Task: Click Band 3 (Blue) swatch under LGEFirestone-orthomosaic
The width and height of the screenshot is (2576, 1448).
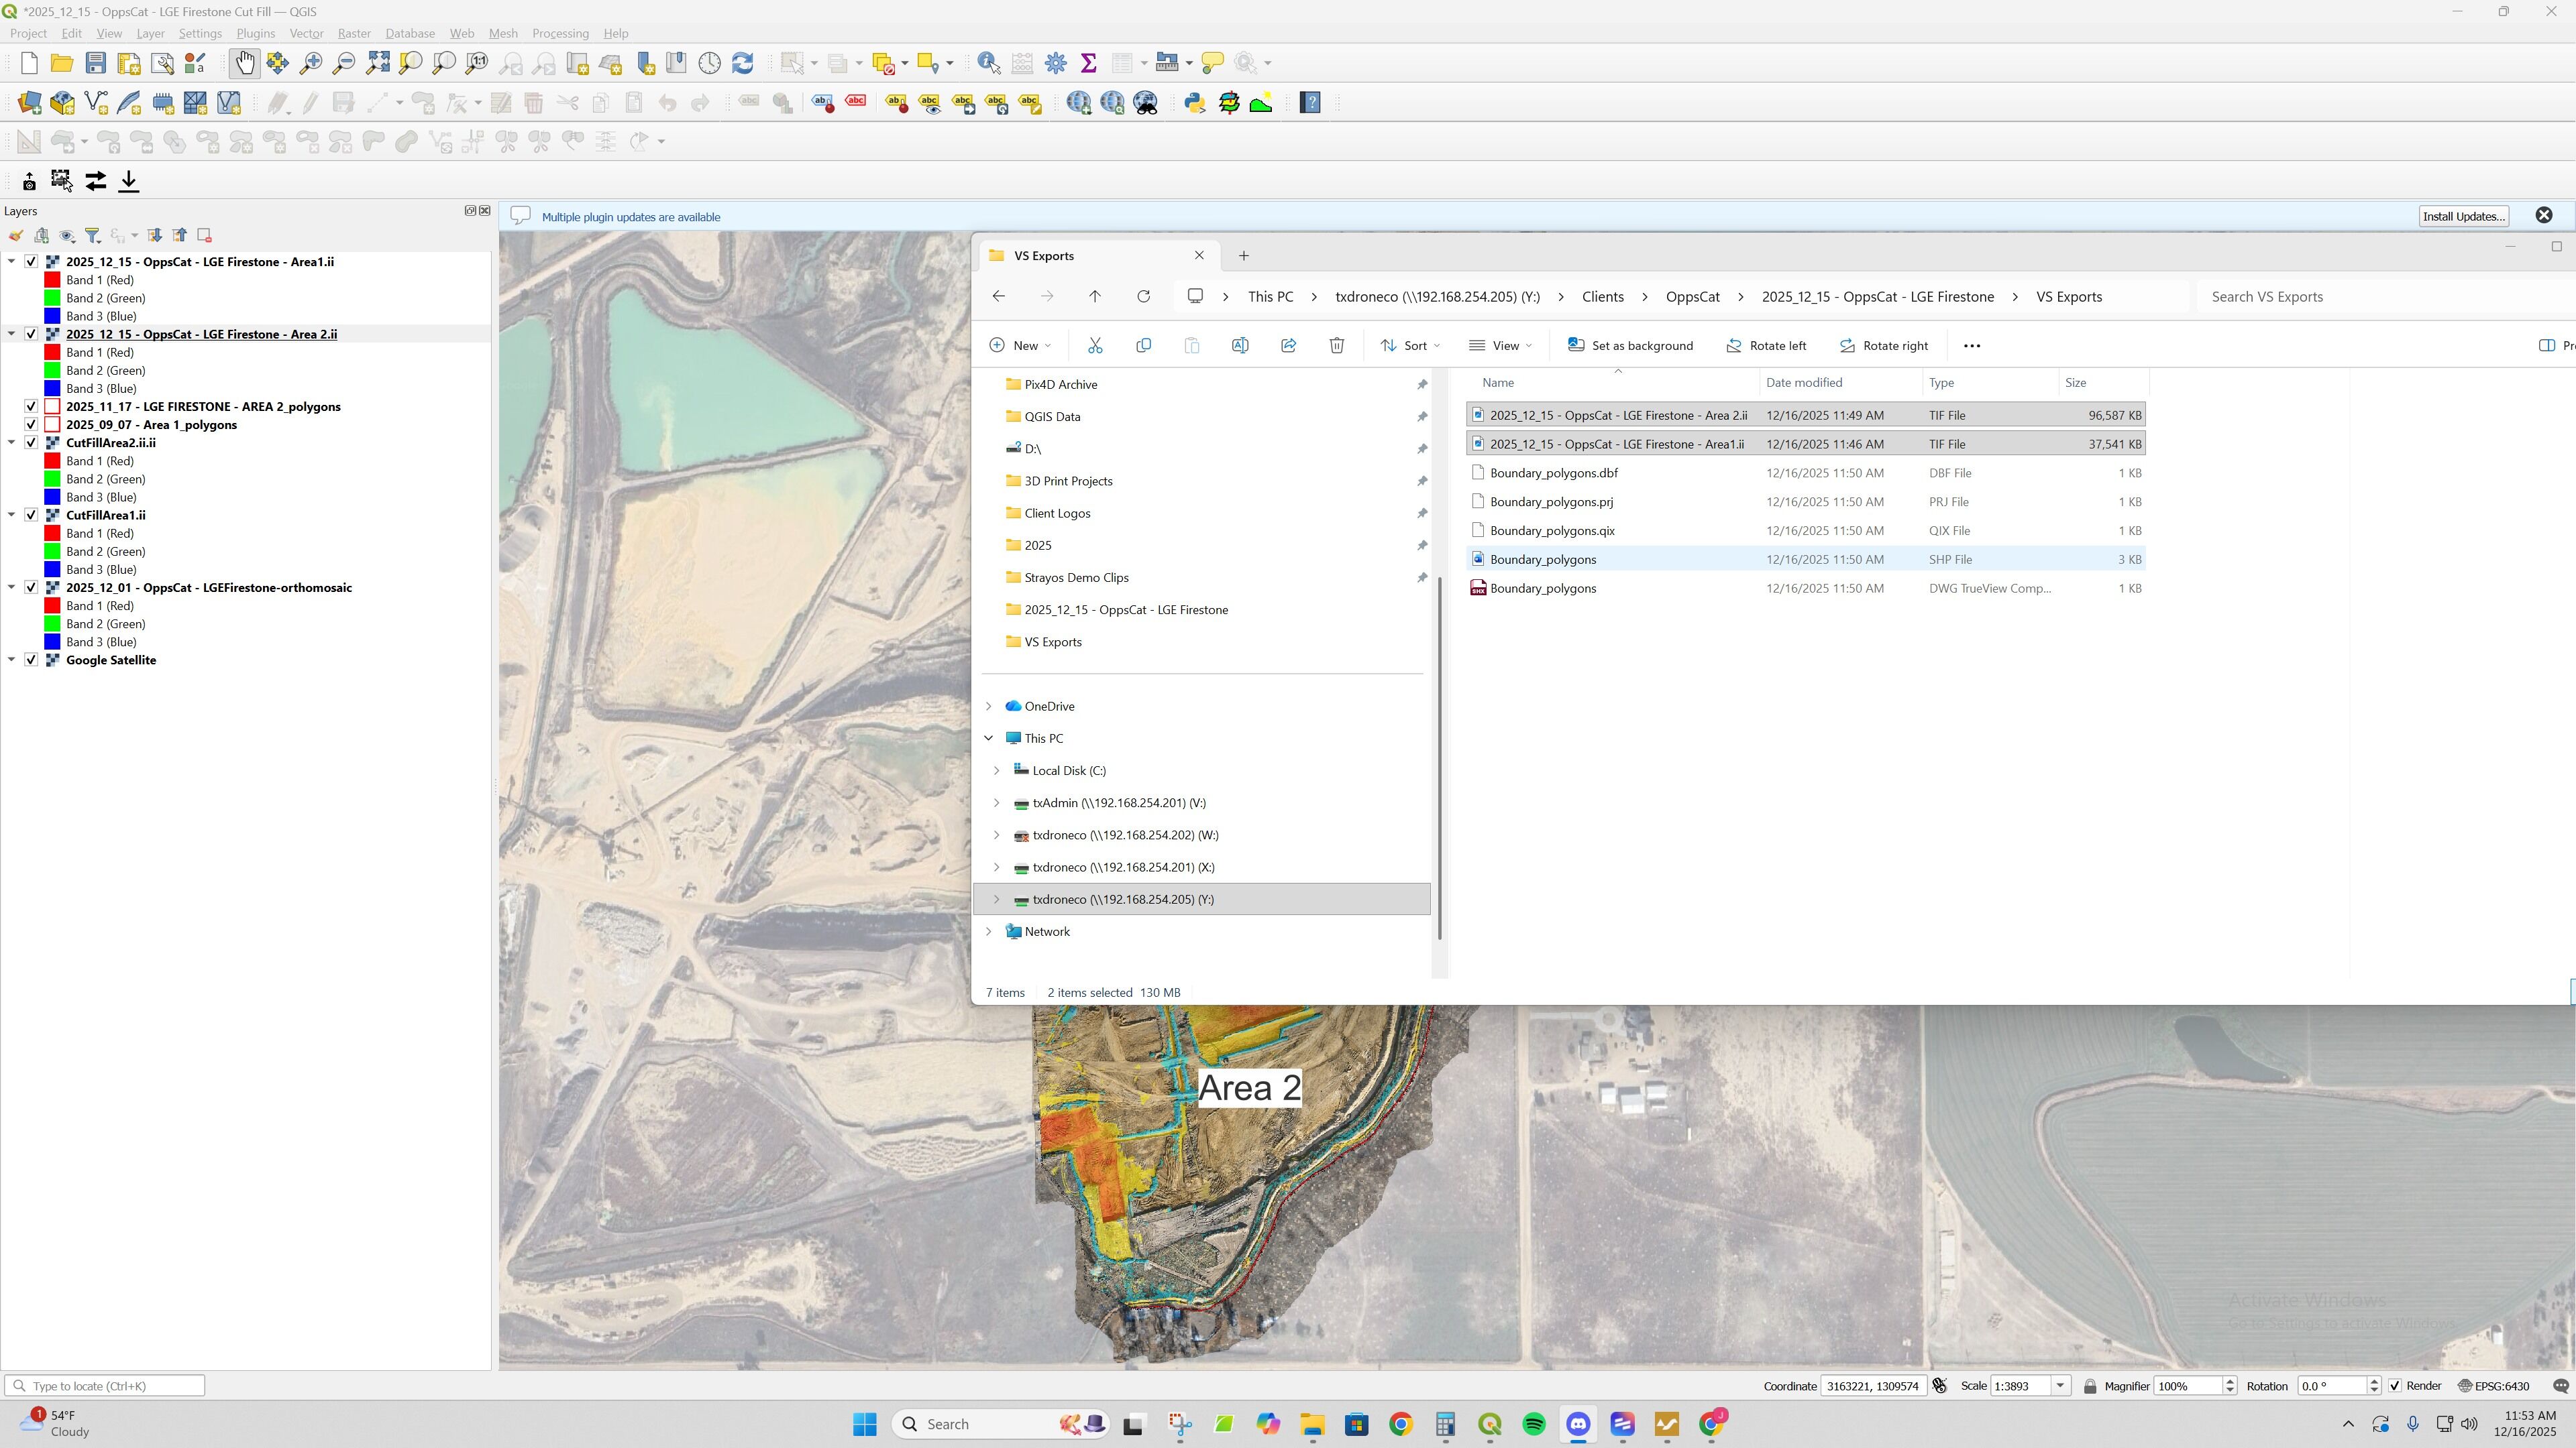Action: 52,643
